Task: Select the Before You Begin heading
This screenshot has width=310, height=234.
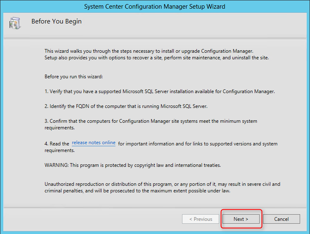Action: click(x=57, y=21)
